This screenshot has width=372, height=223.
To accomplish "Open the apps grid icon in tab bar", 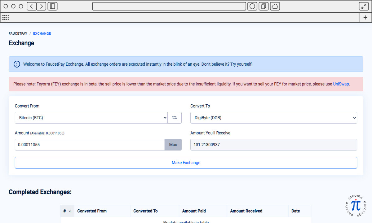I will click(6, 17).
